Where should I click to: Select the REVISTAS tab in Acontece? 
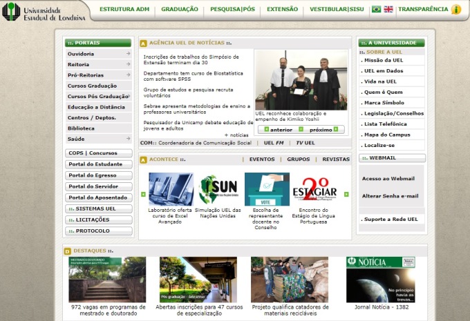(x=336, y=159)
